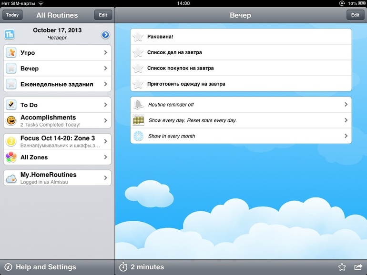Open Show every day setting chevron
The image size is (367, 275).
point(346,120)
